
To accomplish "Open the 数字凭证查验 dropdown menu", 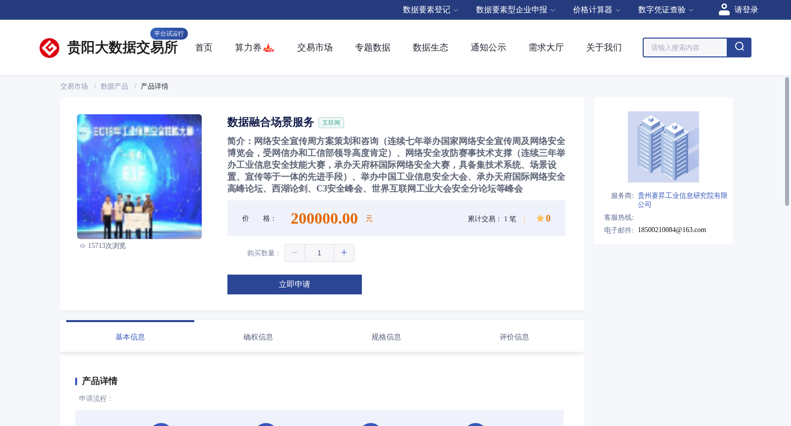I will [666, 10].
